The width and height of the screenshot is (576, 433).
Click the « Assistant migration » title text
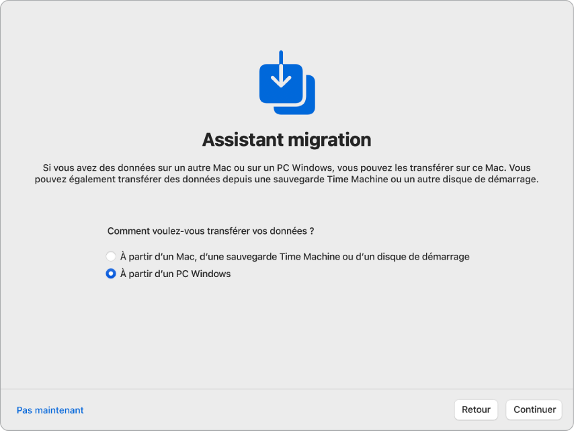(287, 140)
